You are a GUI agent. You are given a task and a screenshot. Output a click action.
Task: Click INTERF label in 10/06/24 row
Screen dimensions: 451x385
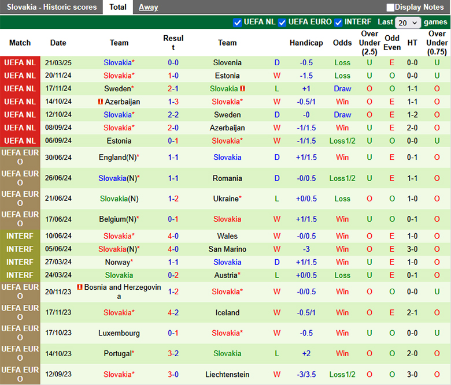click(20, 236)
